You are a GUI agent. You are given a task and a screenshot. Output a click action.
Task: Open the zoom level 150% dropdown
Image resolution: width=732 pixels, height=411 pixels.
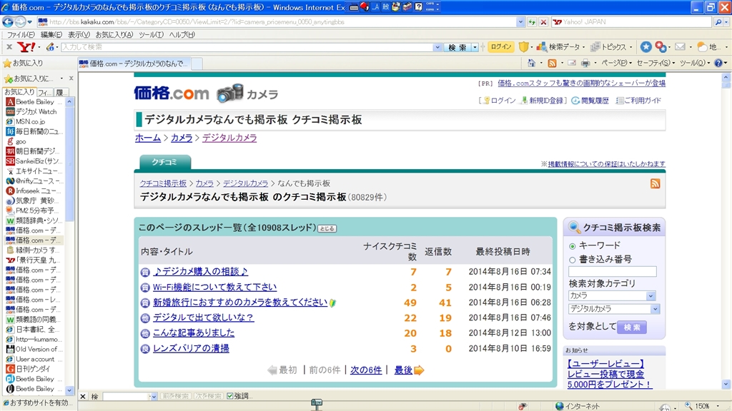(718, 406)
